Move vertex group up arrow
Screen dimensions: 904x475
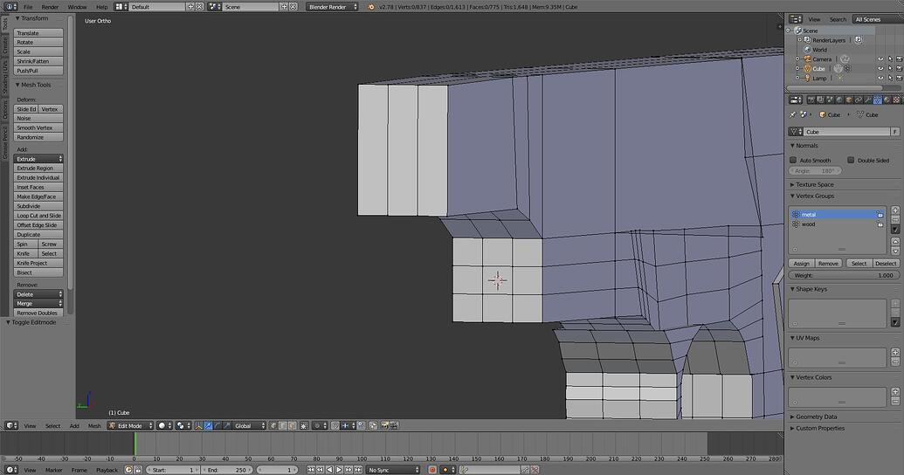[x=895, y=242]
